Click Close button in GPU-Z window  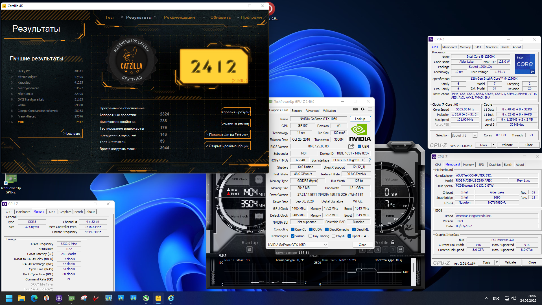point(362,245)
